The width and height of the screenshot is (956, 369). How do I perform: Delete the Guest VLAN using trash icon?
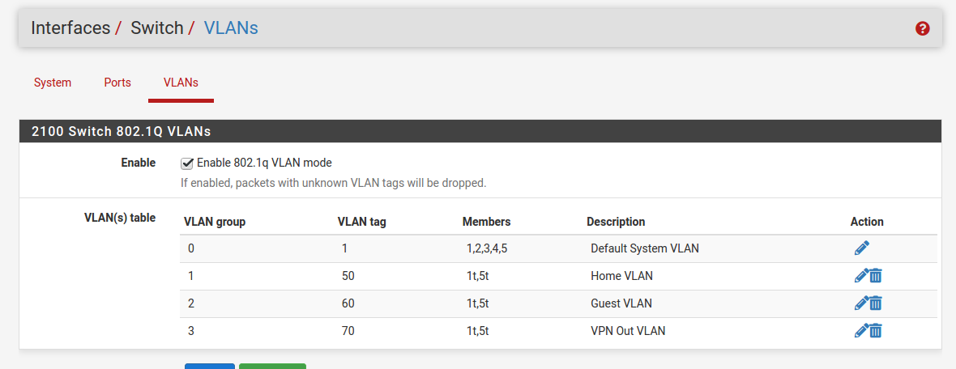(876, 303)
